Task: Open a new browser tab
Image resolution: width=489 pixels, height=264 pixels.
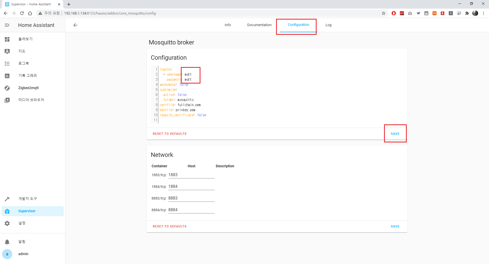Action: pos(69,4)
